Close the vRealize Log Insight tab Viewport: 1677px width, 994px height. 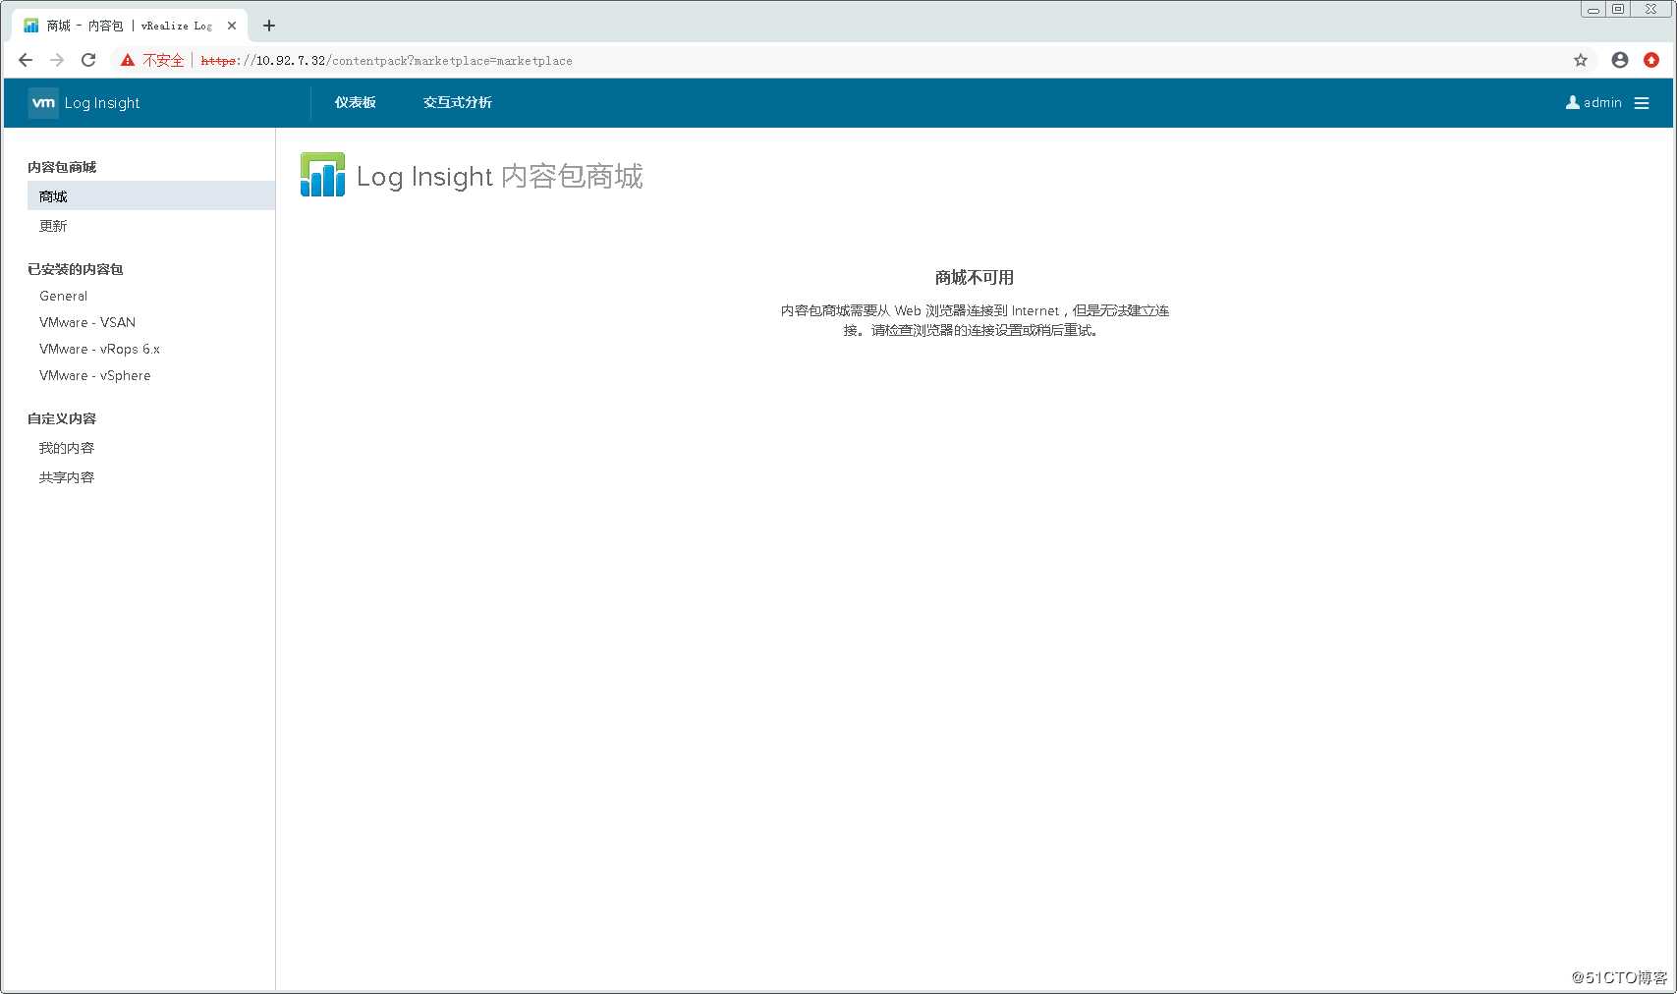[x=232, y=26]
